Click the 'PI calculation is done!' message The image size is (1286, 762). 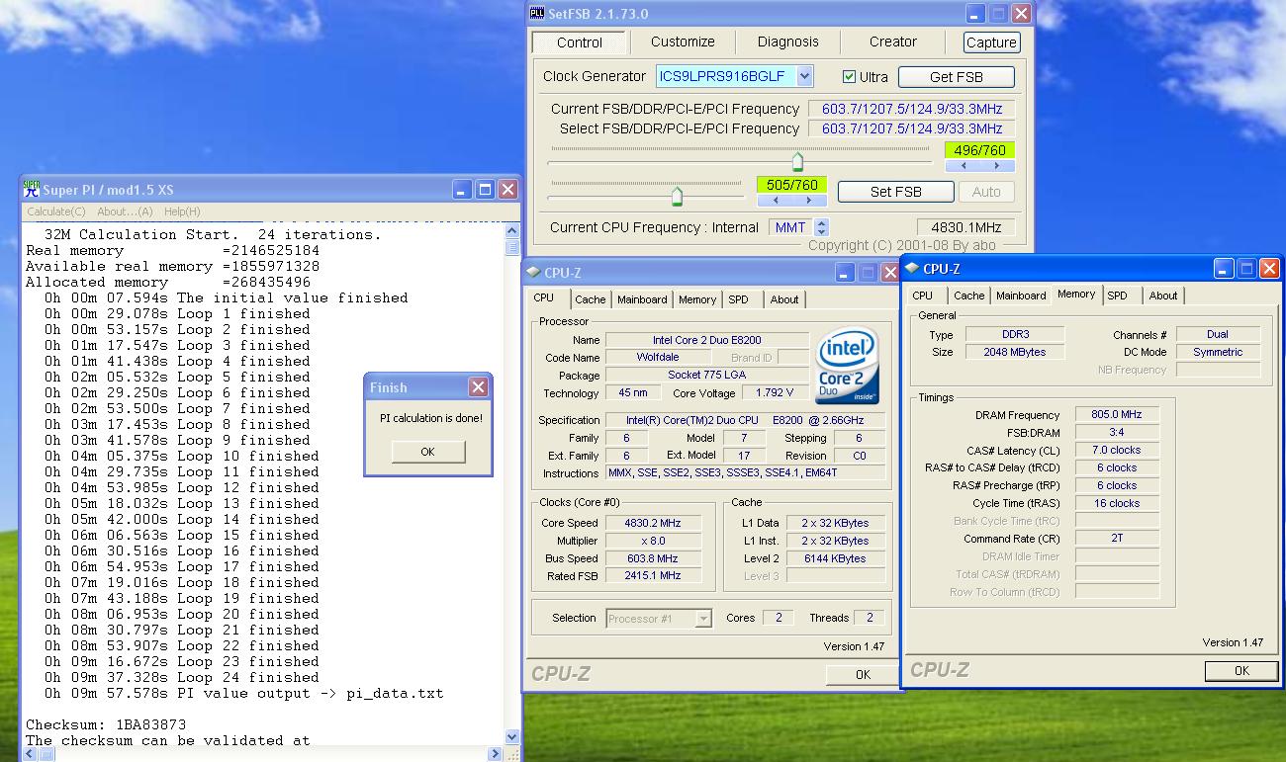431,418
